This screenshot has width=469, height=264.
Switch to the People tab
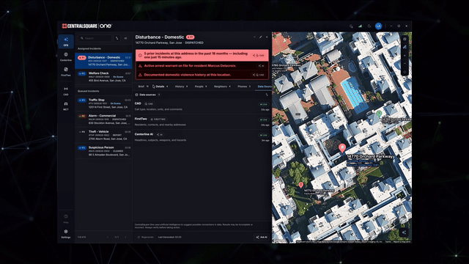click(200, 87)
